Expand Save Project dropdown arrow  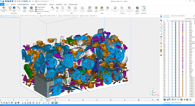[27, 12]
